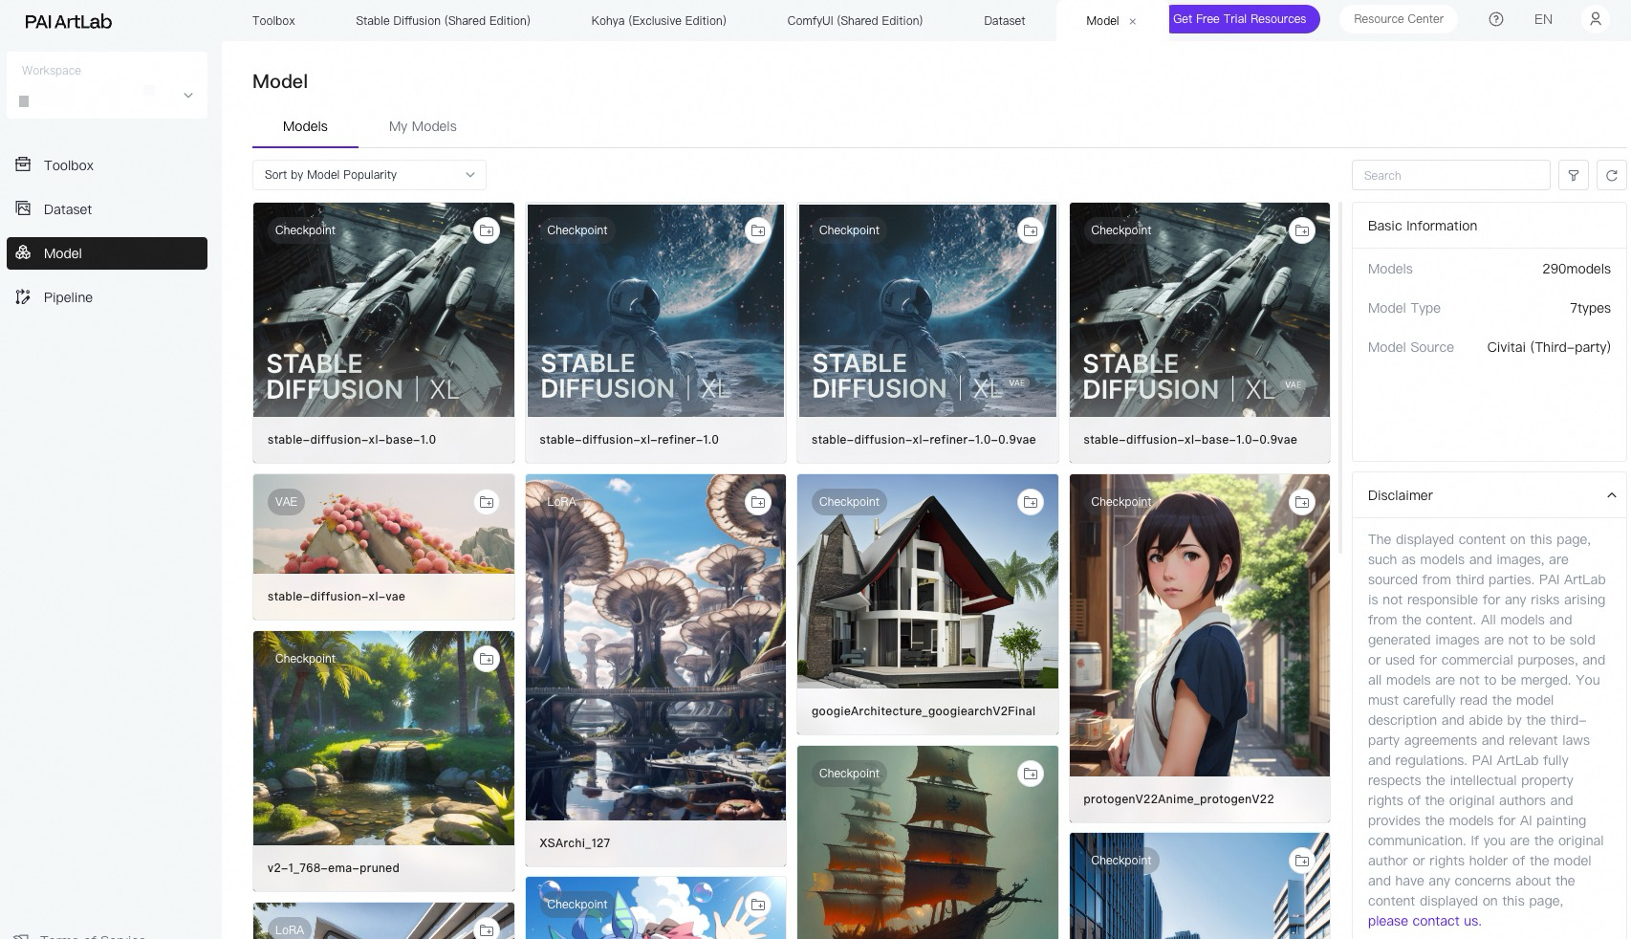
Task: Open the Workspace selector dropdown
Action: [x=107, y=85]
